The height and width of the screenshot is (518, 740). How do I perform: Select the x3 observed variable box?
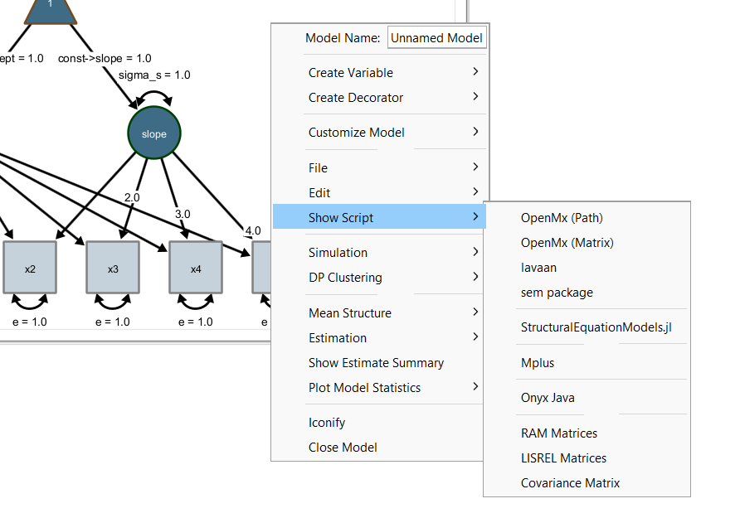pyautogui.click(x=113, y=268)
